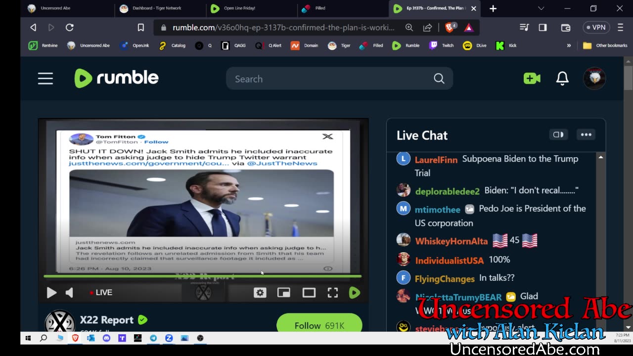Expand hidden bookmarks double chevron
Viewport: 633px width, 356px height.
(569, 45)
